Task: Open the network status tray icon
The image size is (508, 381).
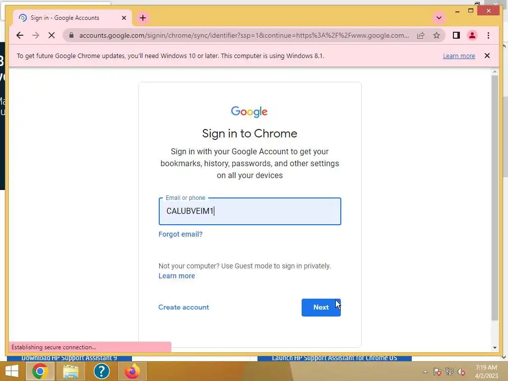Action: [x=449, y=372]
